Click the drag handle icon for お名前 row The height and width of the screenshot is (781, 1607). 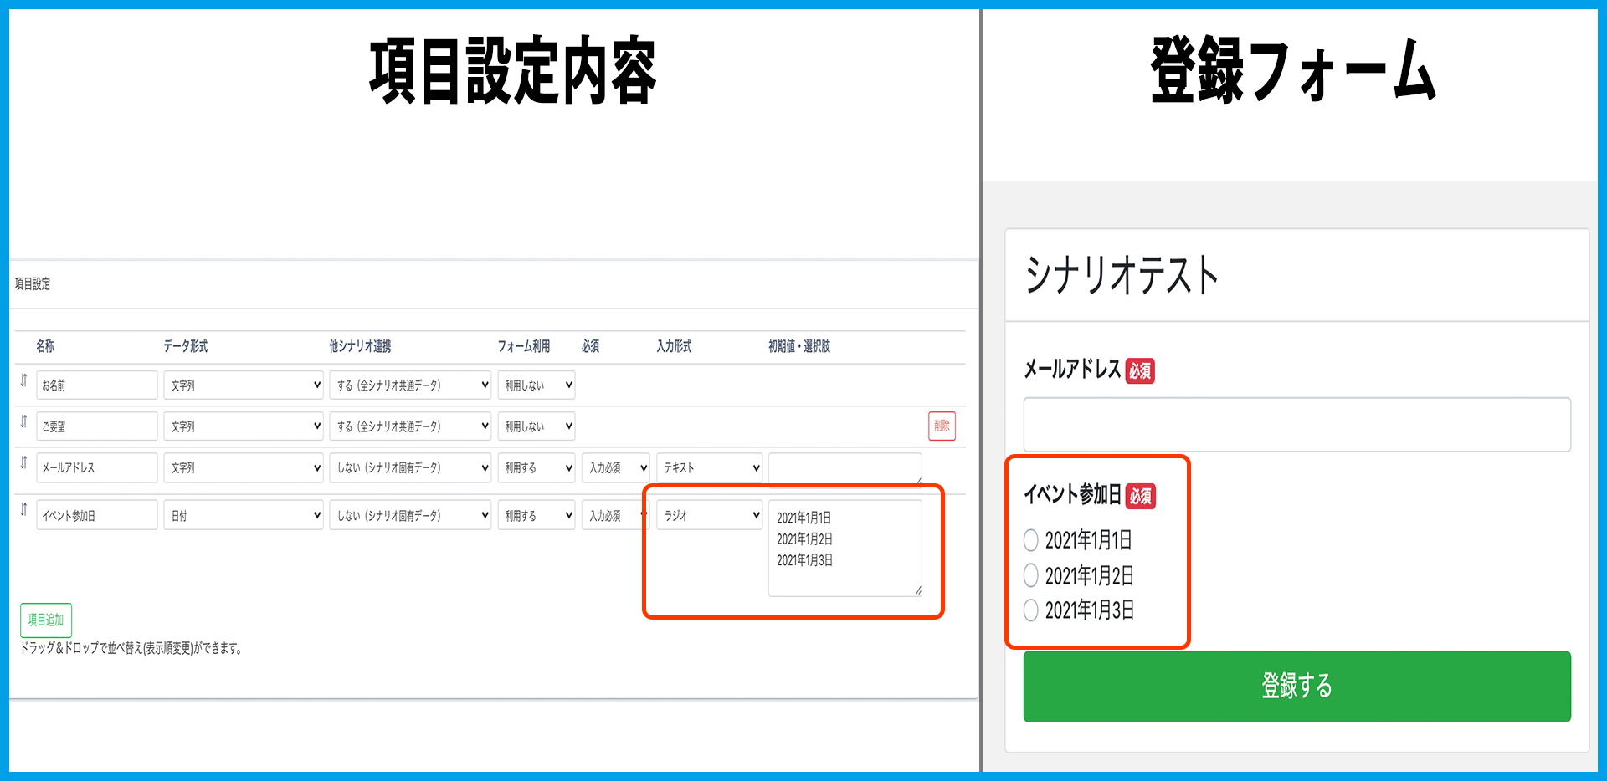pos(23,381)
